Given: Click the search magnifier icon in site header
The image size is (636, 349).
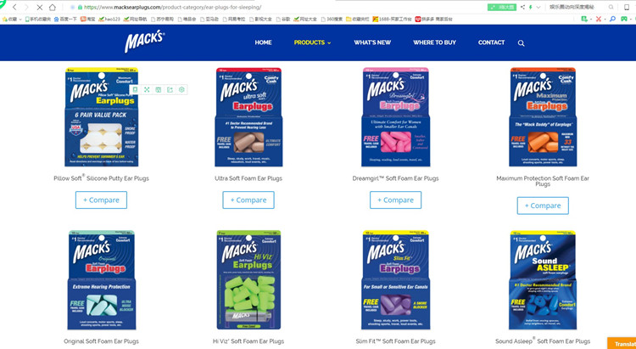Looking at the screenshot, I should [522, 43].
